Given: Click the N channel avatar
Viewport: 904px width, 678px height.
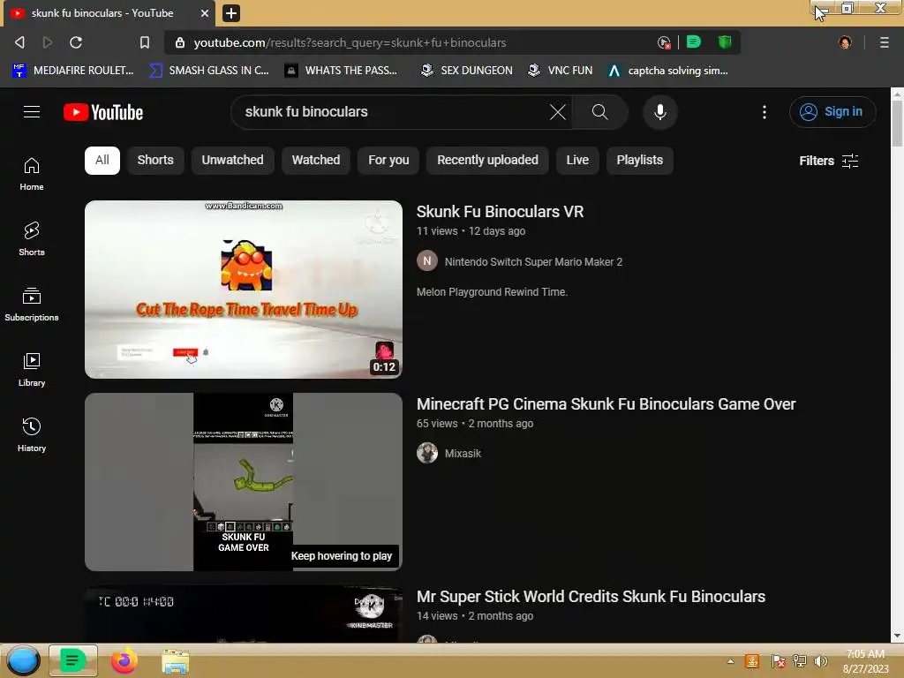Looking at the screenshot, I should tap(427, 261).
